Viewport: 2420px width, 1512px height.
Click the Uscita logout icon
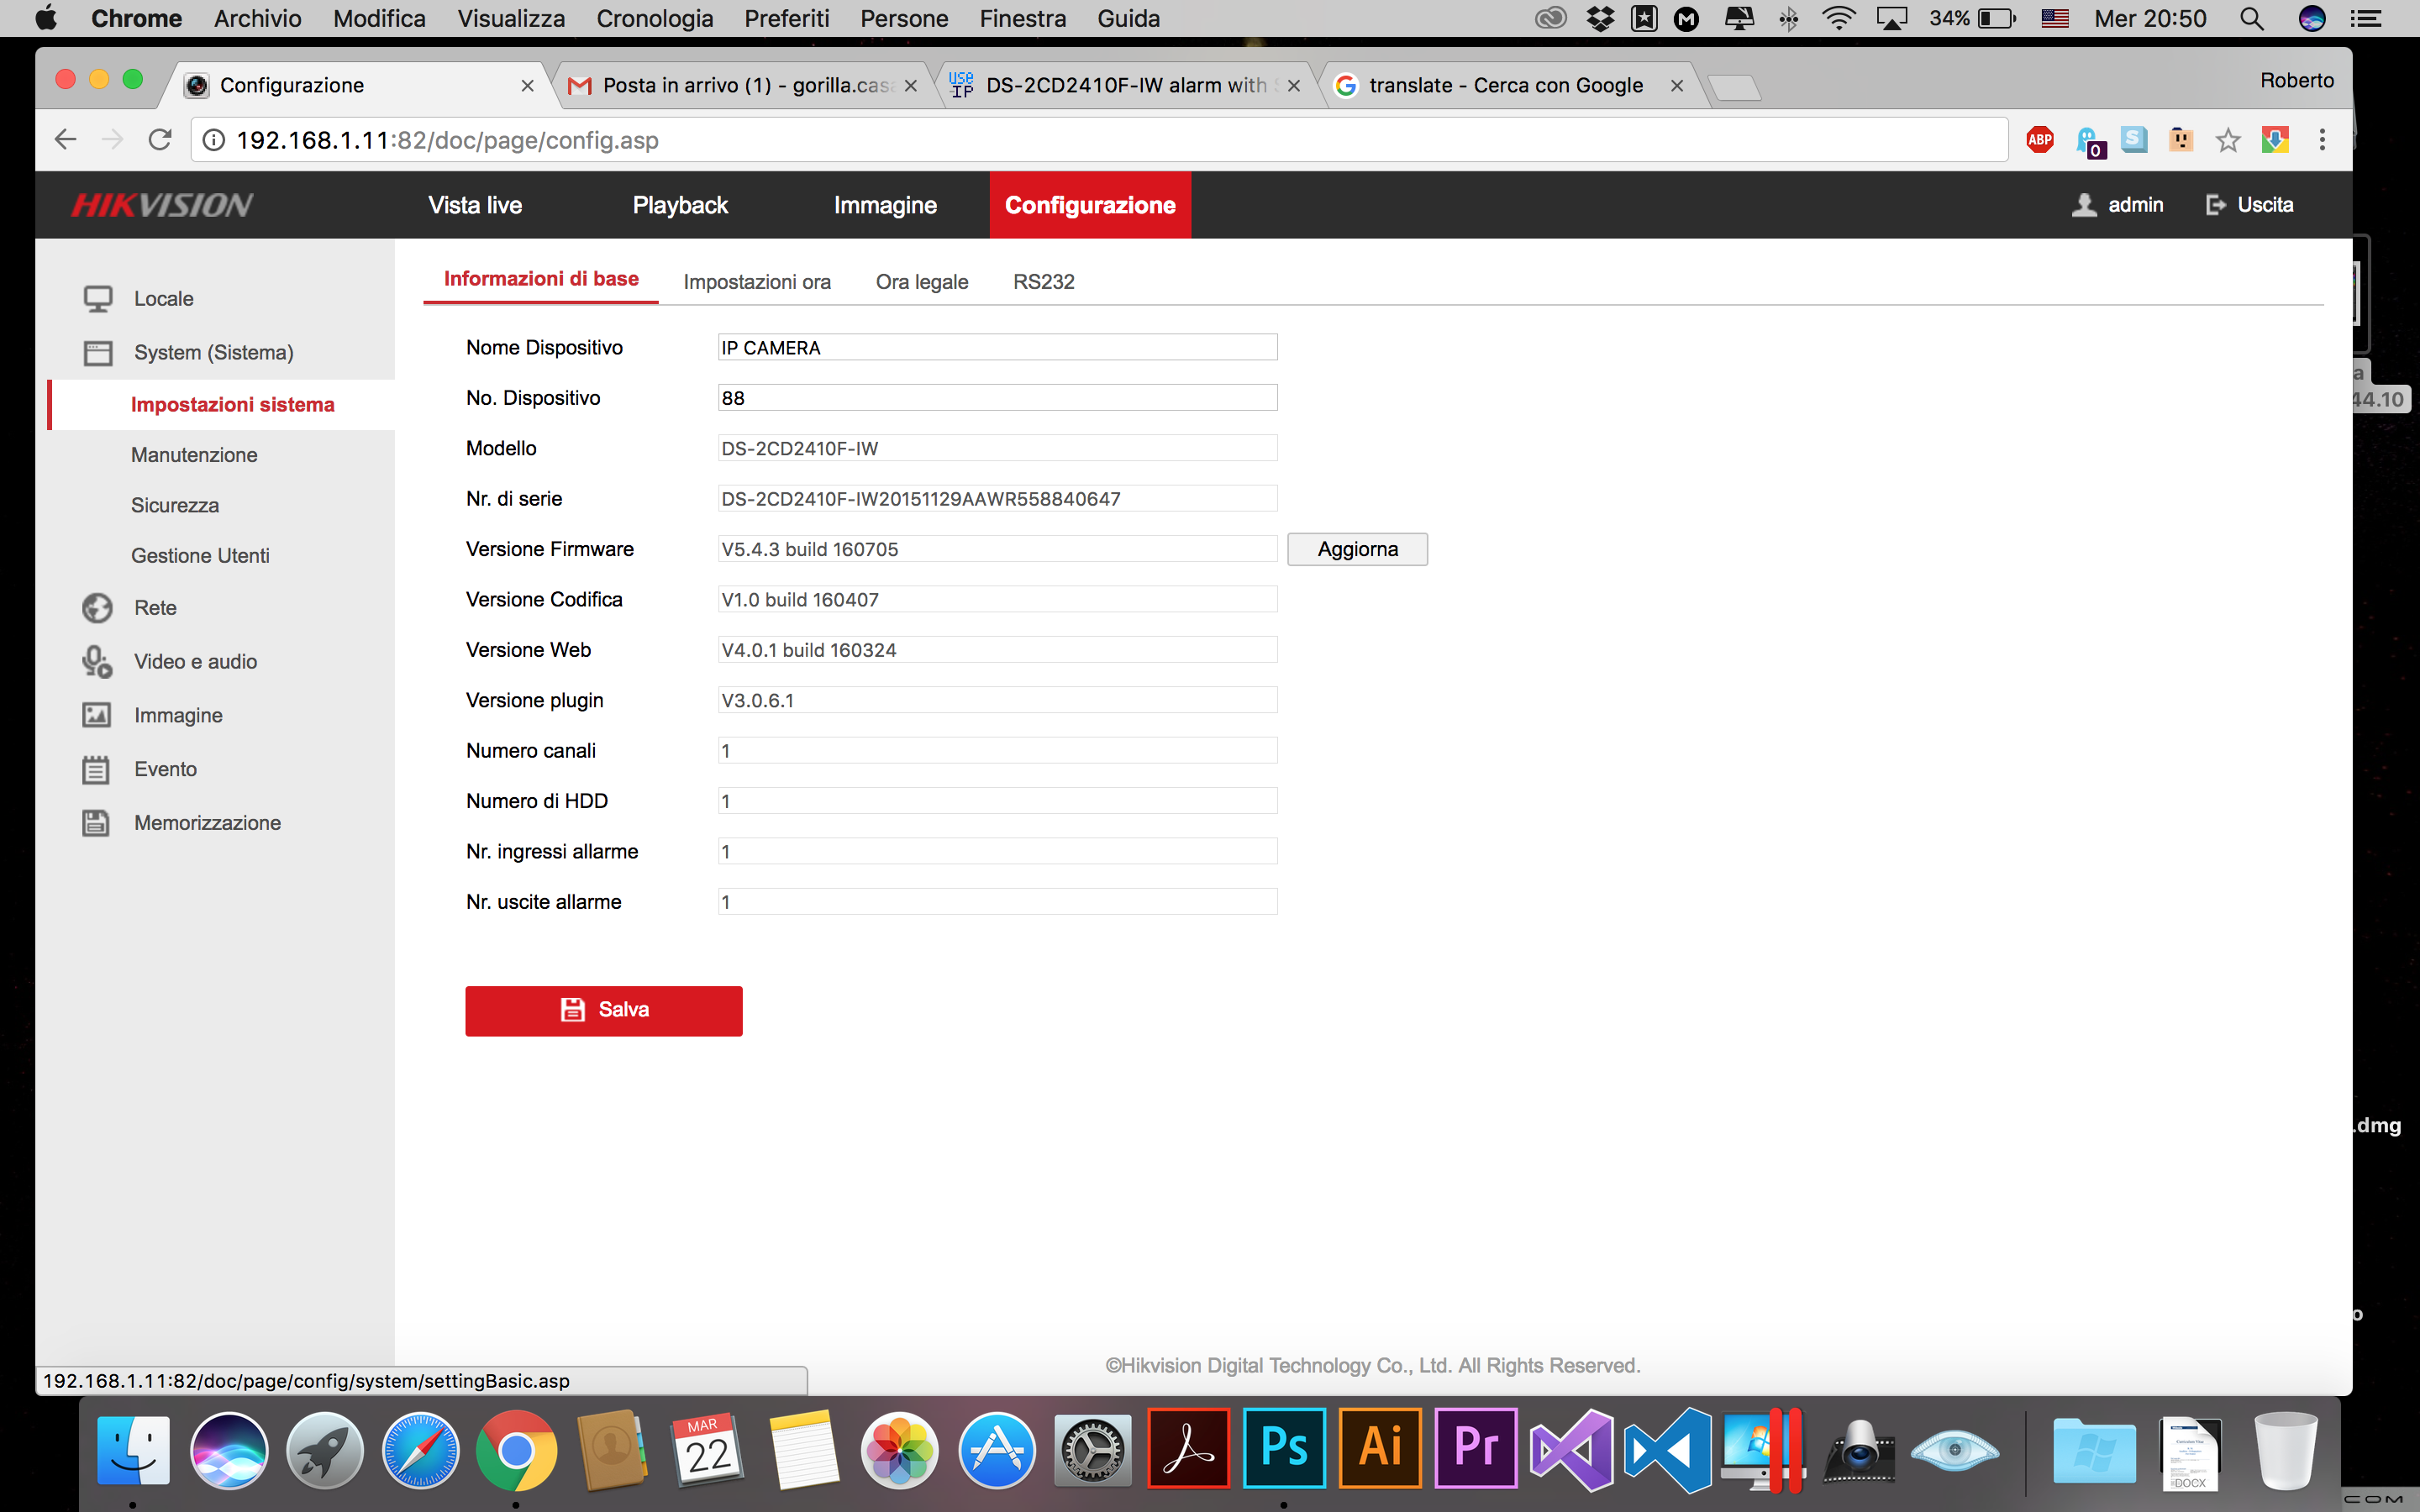click(2215, 205)
